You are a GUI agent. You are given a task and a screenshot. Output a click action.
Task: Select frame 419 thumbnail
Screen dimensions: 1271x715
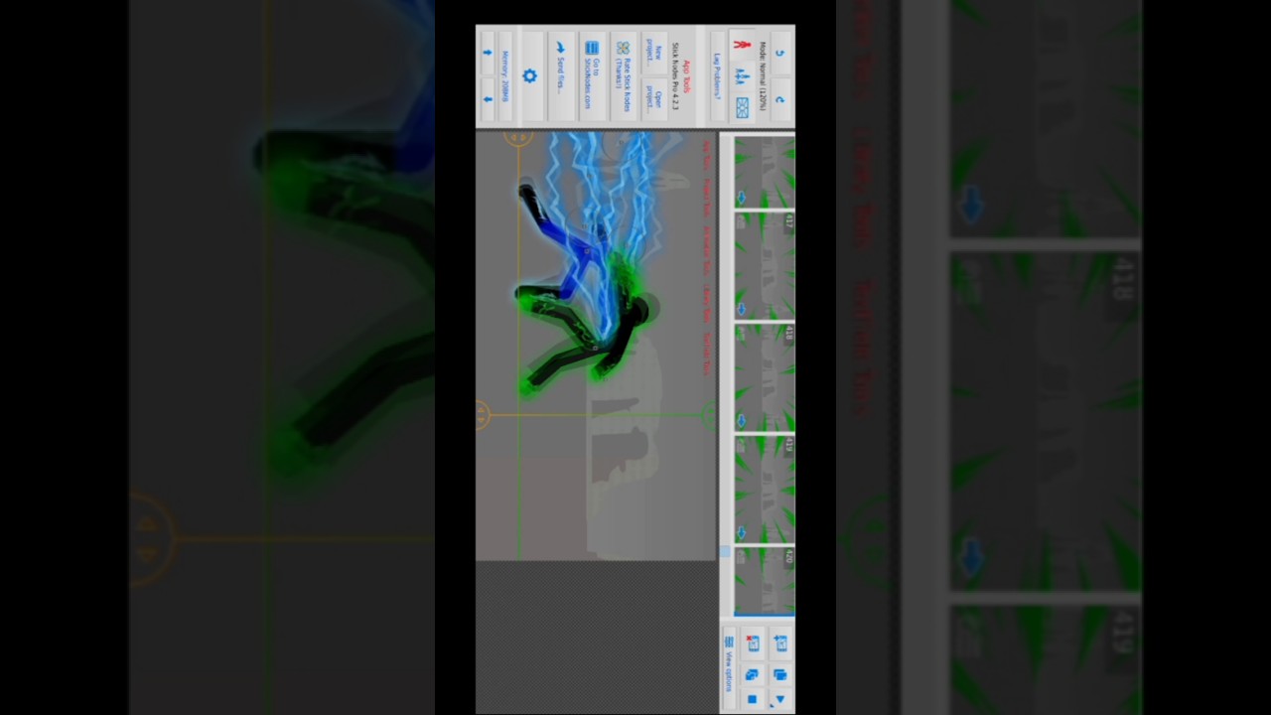[x=765, y=490]
